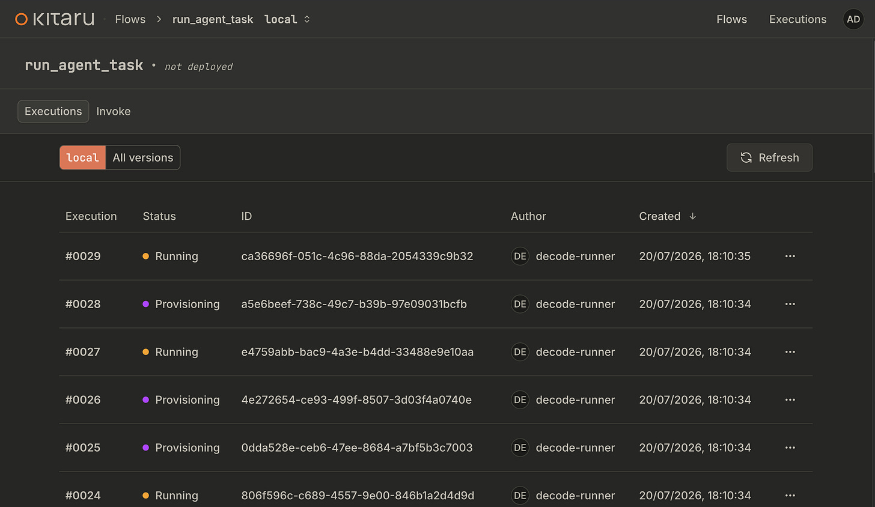Click the orange Running dot on #0029
Image resolution: width=875 pixels, height=507 pixels.
(x=145, y=256)
